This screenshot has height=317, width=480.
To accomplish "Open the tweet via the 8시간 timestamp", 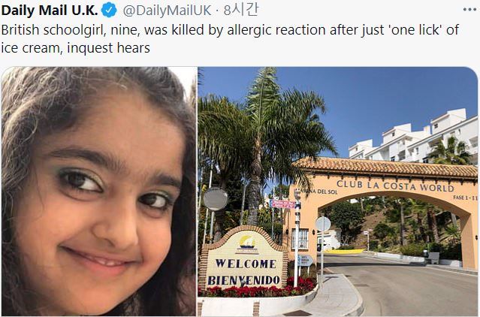I will [240, 10].
